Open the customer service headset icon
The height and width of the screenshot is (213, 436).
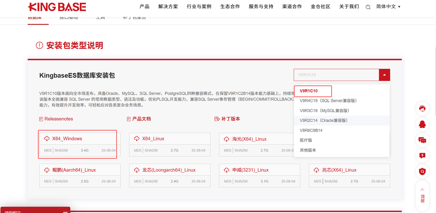coord(422,109)
